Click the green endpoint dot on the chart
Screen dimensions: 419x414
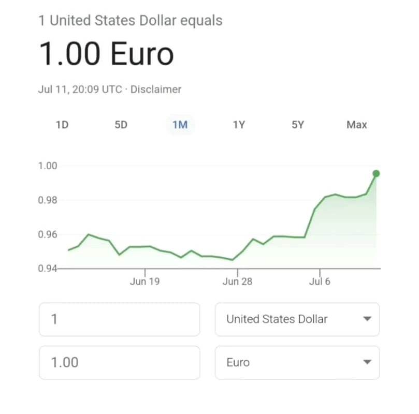pos(376,173)
